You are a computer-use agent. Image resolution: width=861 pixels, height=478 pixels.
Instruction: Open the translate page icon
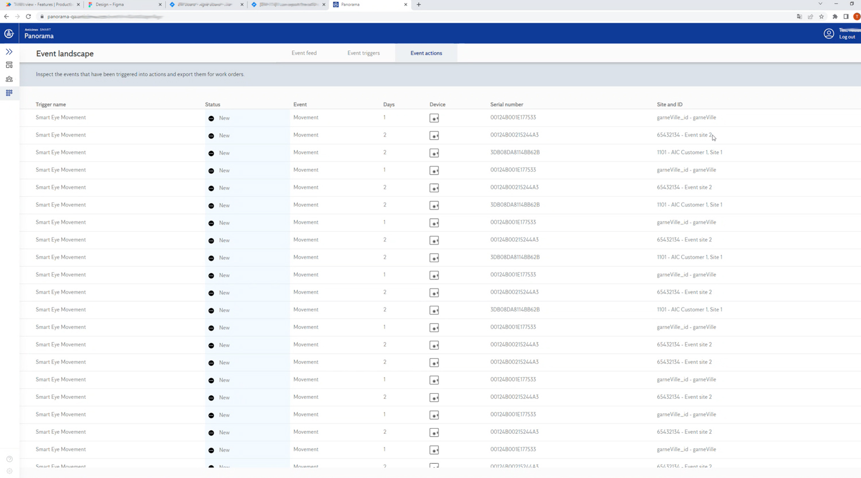[x=799, y=17]
